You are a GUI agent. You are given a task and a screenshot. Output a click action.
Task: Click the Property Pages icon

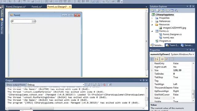tap(172, 59)
